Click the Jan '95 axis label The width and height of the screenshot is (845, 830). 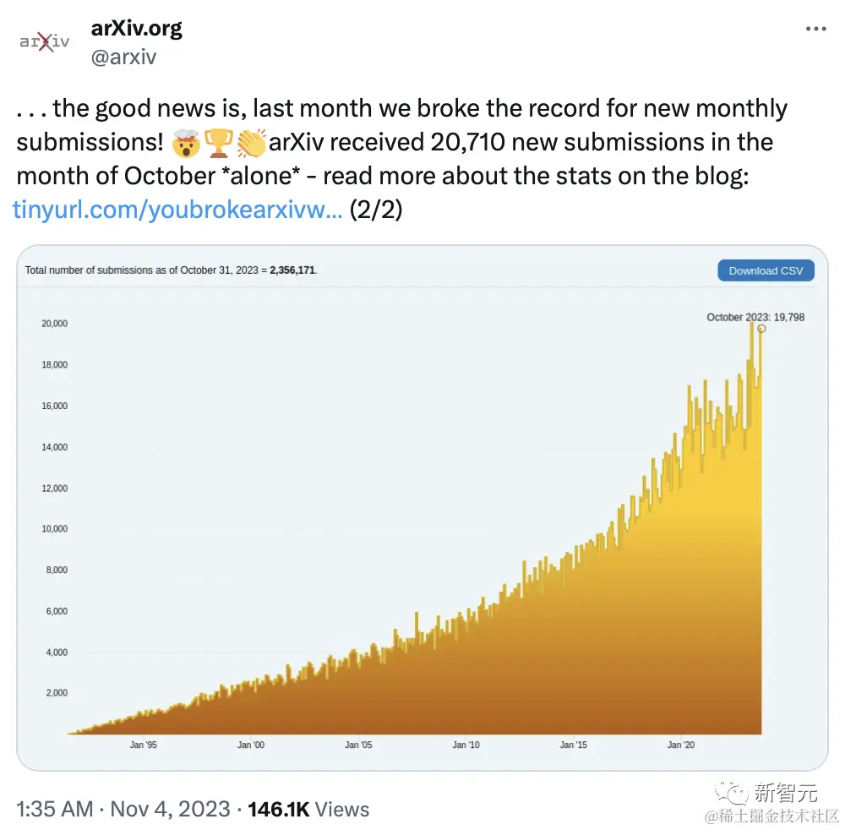pos(143,745)
